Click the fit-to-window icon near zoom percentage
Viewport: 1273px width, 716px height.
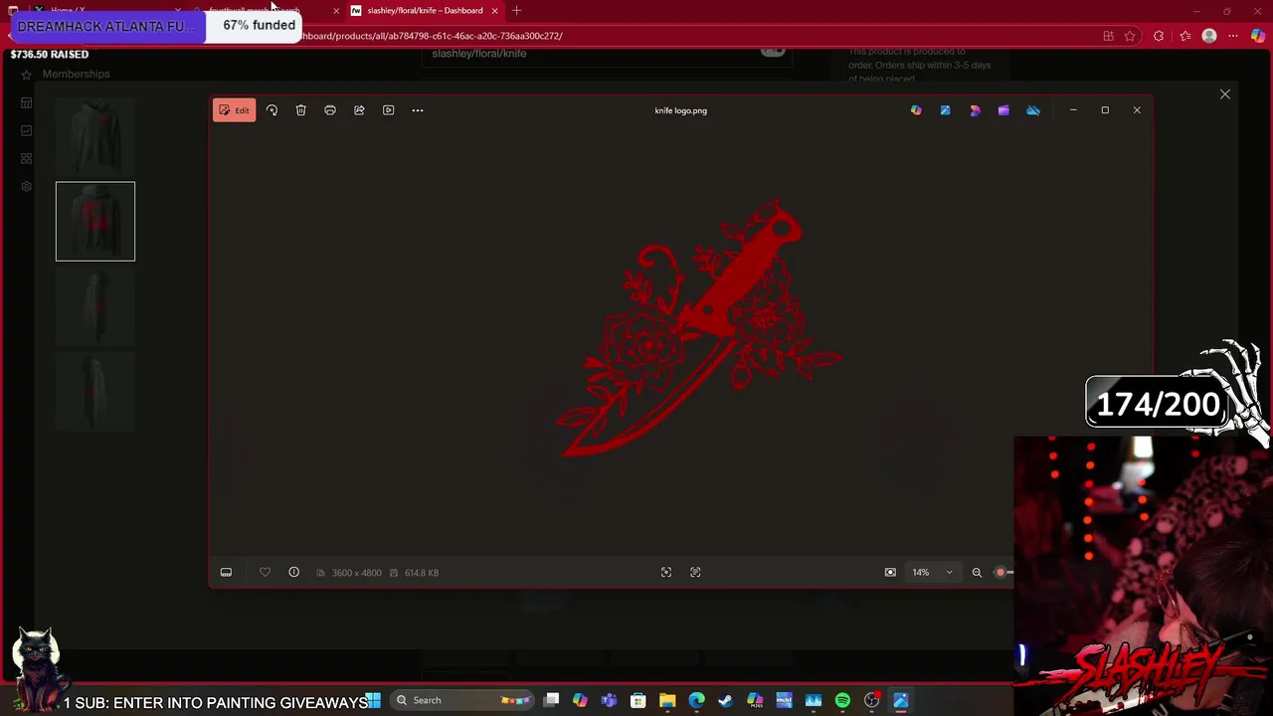pos(890,573)
